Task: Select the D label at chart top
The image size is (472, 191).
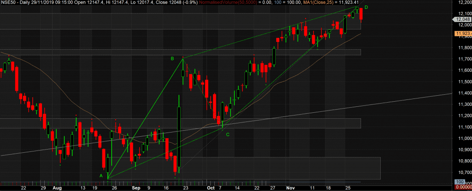Action: [366, 7]
